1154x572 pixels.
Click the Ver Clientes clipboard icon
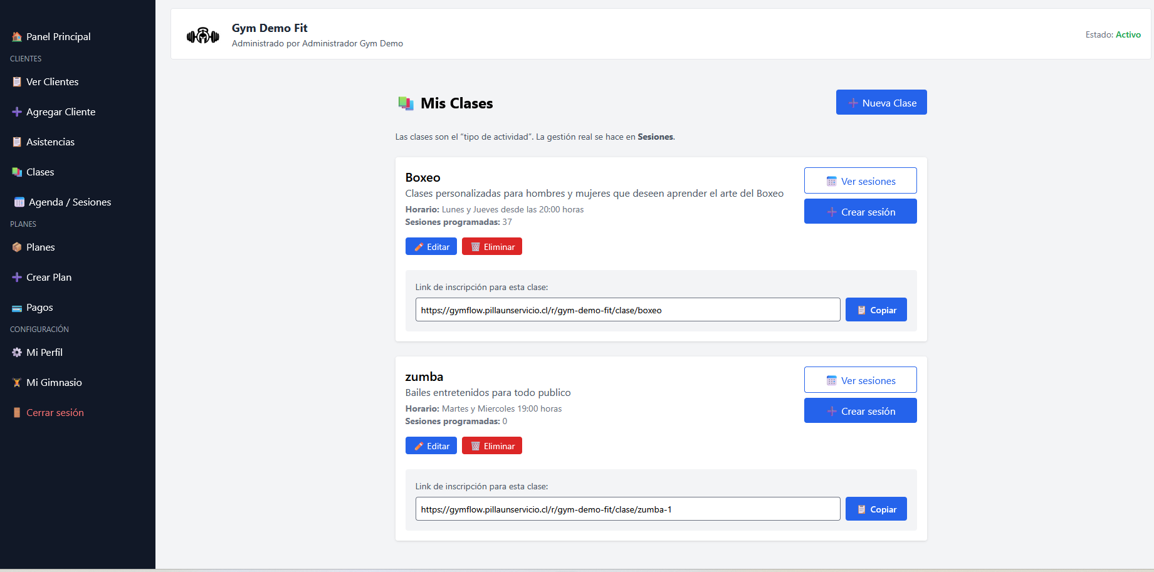[x=17, y=82]
